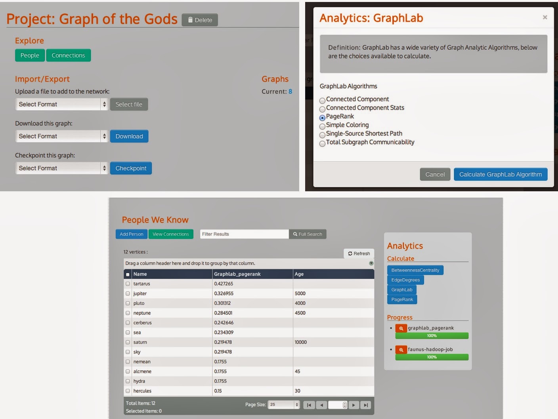Focus the Filter Results input field
The image size is (558, 419).
(244, 234)
